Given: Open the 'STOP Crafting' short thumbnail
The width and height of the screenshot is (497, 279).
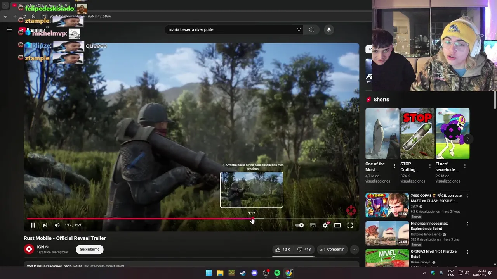Looking at the screenshot, I should pyautogui.click(x=417, y=134).
